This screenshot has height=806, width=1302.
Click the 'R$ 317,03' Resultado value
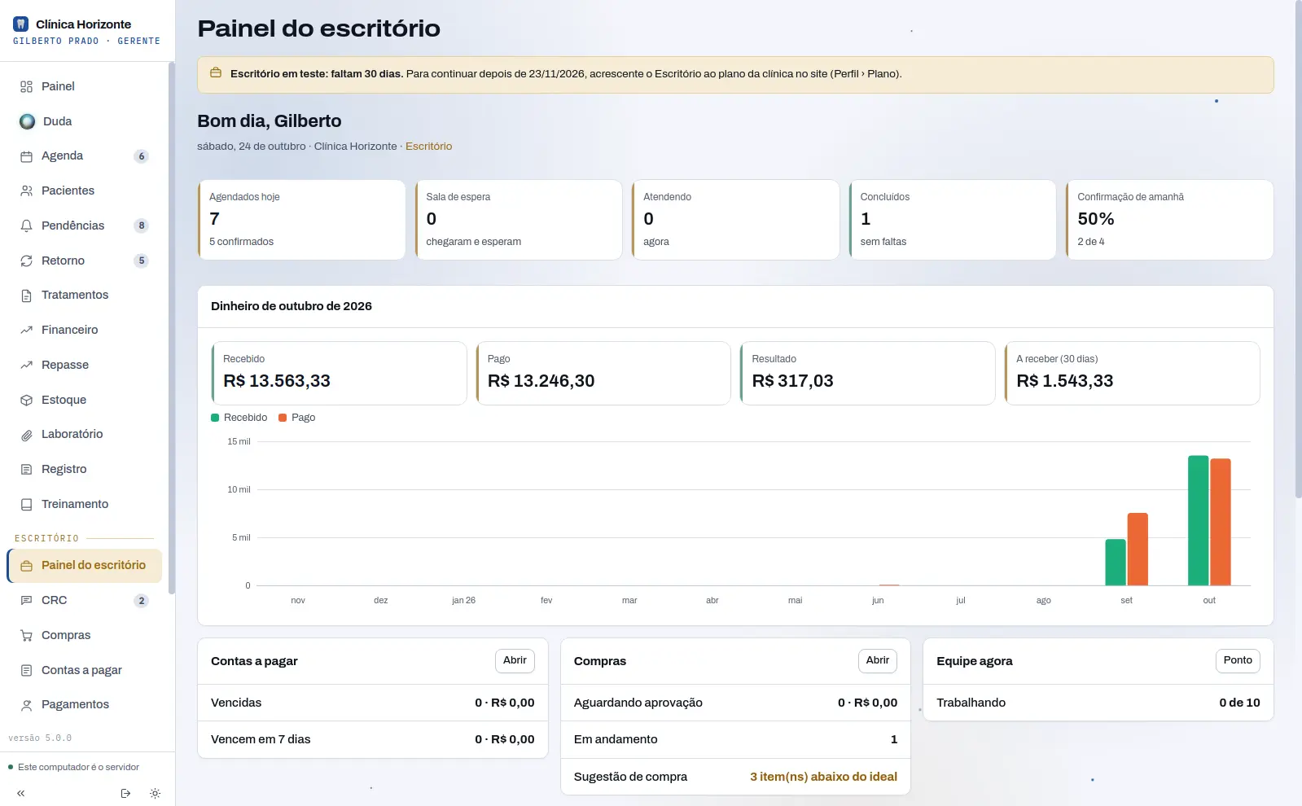tap(792, 381)
